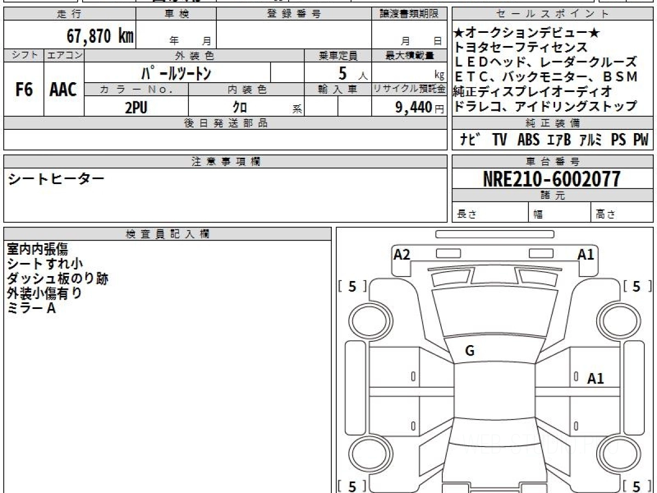Click the A1 mark on front bumper corner
This screenshot has height=493, width=657.
coord(586,254)
